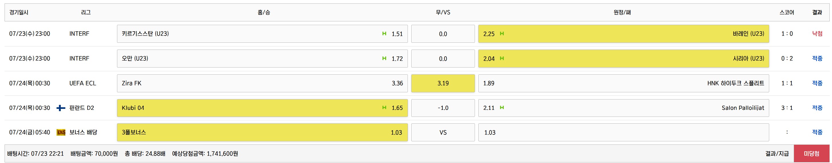Click the handicap H icon next to 2.25
The image size is (832, 163).
pyautogui.click(x=501, y=34)
